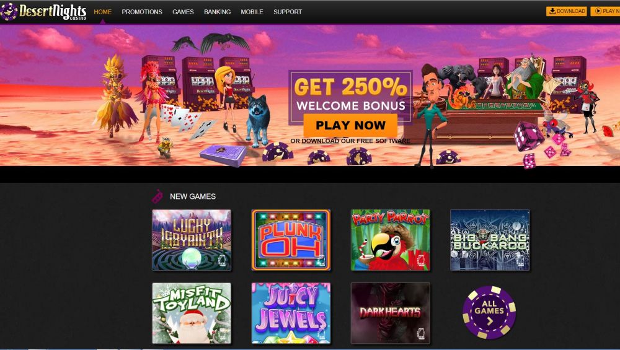Open the All Games purple chip icon
Viewport: 620px width, 350px height.
click(x=489, y=312)
